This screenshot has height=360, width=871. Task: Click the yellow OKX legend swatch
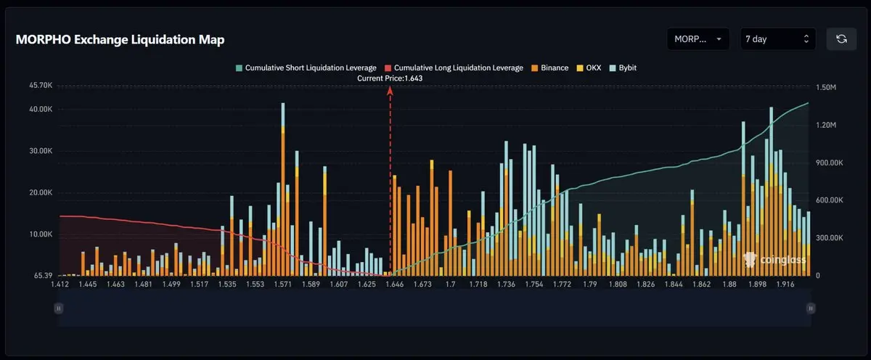coord(579,67)
